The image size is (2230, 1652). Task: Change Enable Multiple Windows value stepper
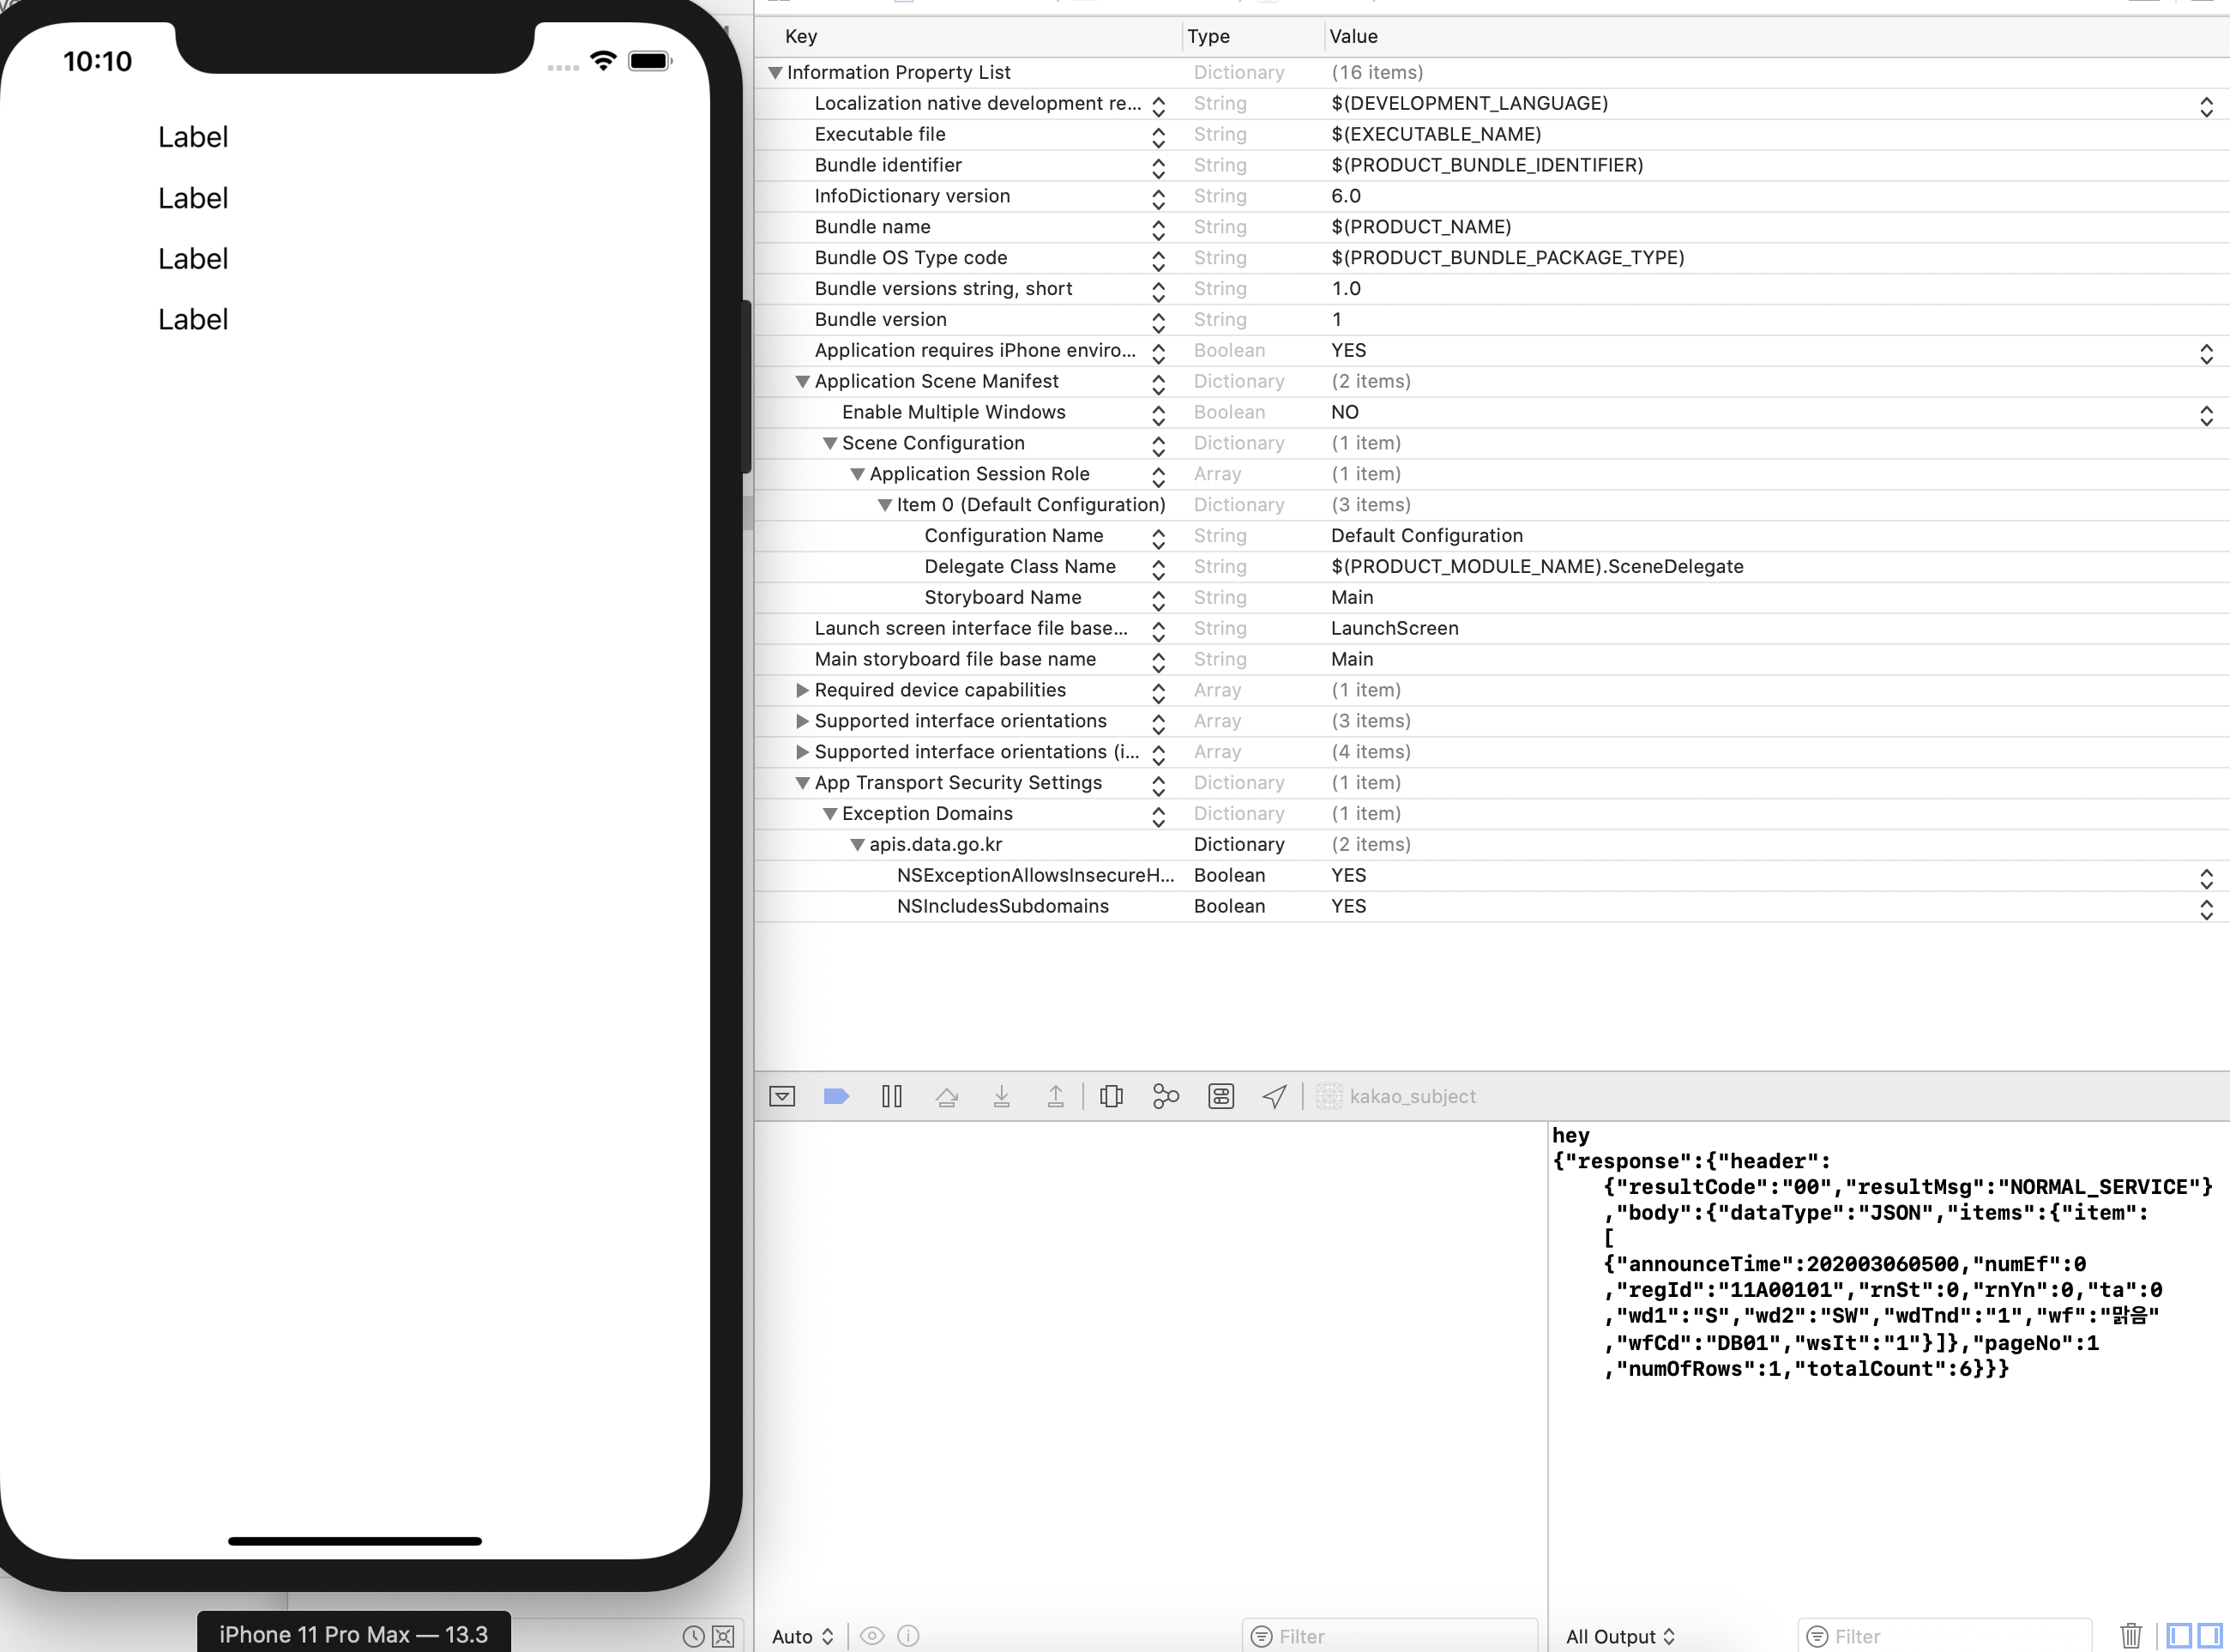tap(2205, 414)
